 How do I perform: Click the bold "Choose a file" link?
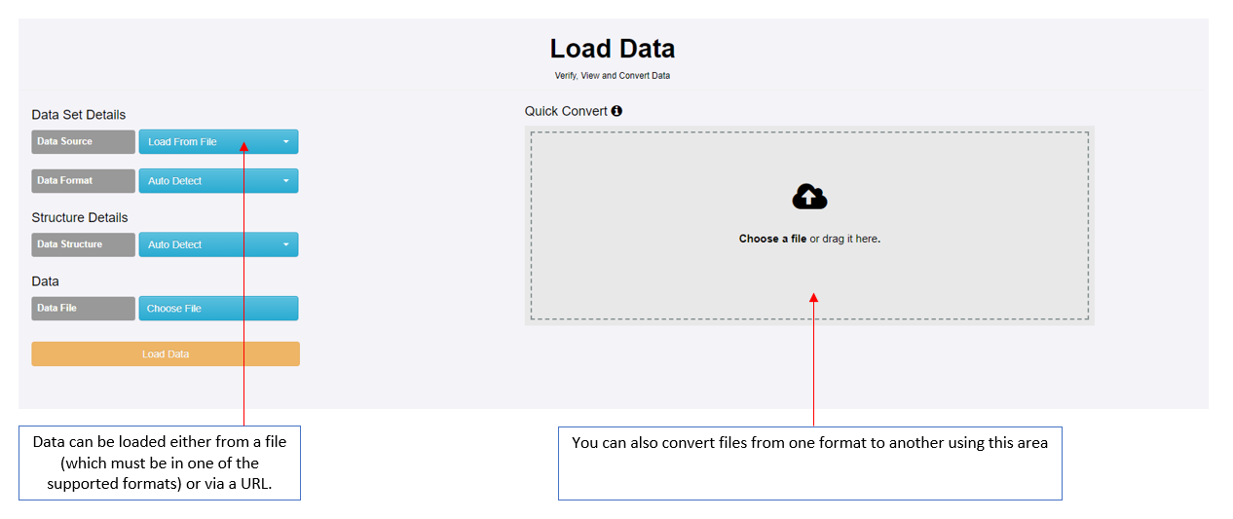(772, 239)
